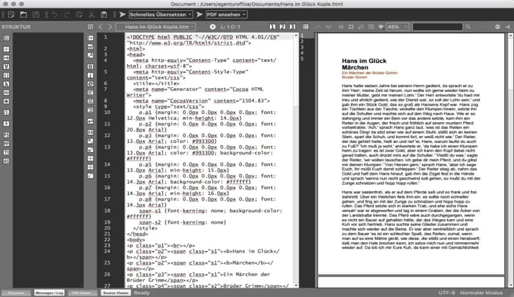514x297 pixels.
Task: Jump to bookmark 3
Action: 292,27
